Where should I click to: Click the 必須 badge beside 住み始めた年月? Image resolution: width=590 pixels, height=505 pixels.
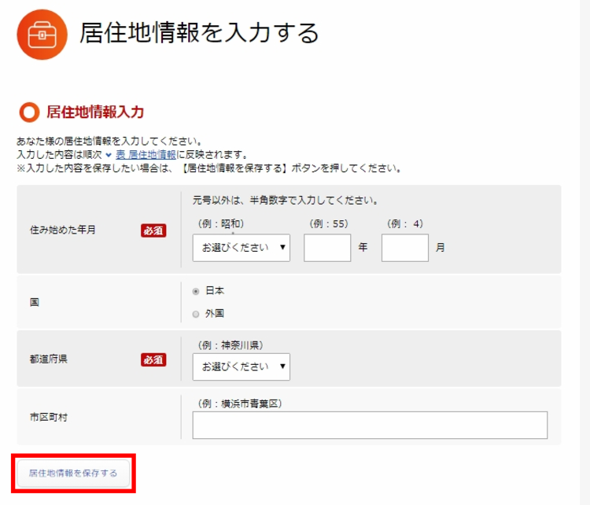point(153,230)
